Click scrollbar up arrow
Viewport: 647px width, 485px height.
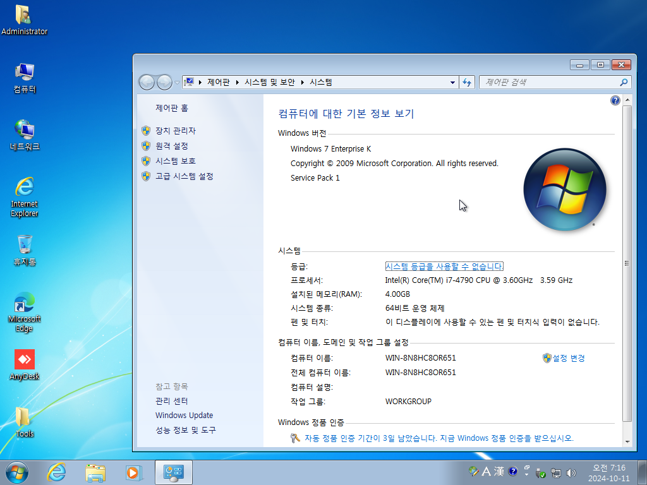pyautogui.click(x=627, y=100)
